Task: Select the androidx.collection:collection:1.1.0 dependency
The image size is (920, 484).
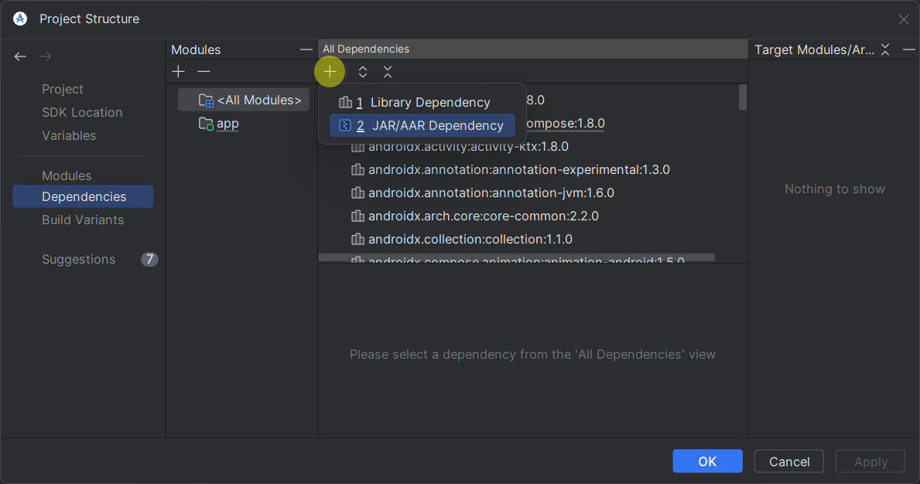Action: (470, 240)
